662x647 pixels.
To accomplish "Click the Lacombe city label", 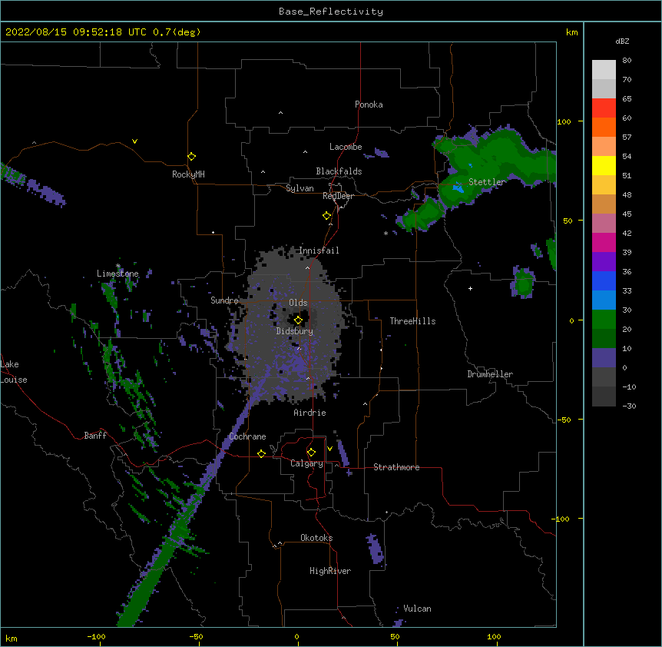I will [346, 147].
